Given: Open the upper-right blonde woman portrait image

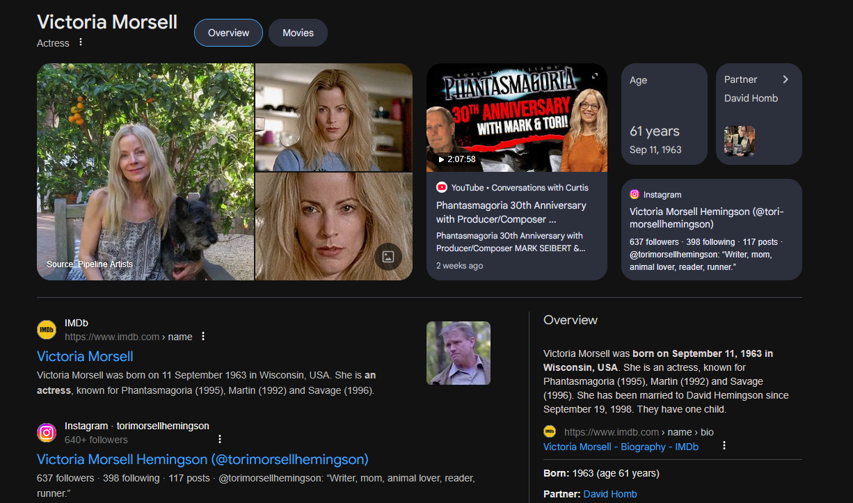Looking at the screenshot, I should point(334,117).
